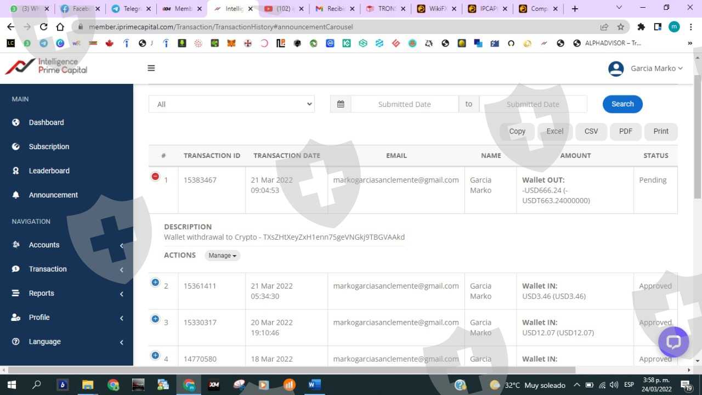Open the browser home page

[60, 27]
